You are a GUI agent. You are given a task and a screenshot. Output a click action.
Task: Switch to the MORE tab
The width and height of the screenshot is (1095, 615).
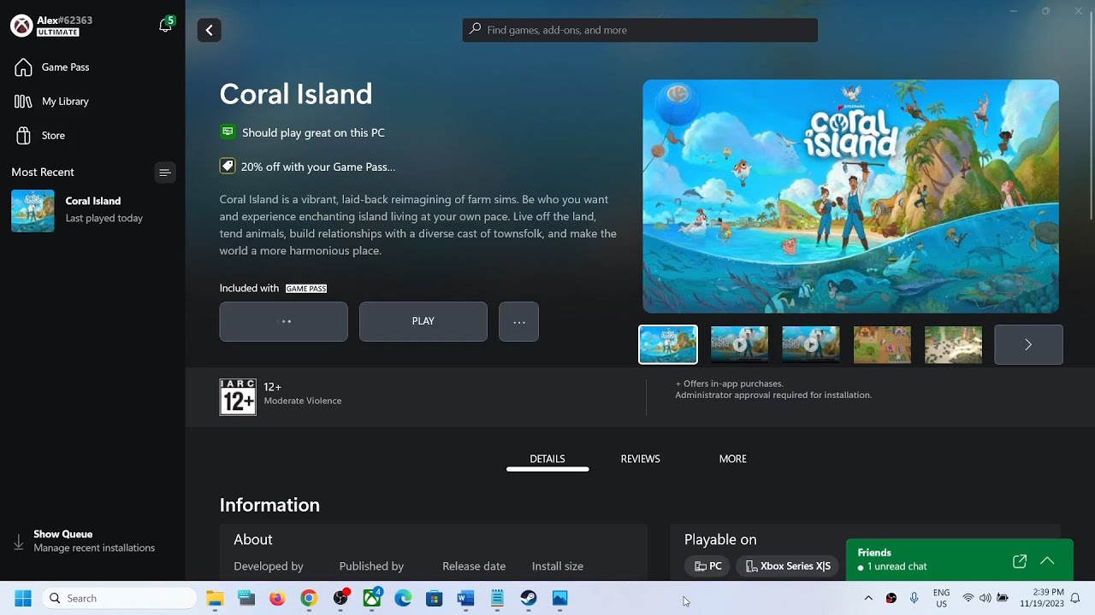tap(733, 459)
